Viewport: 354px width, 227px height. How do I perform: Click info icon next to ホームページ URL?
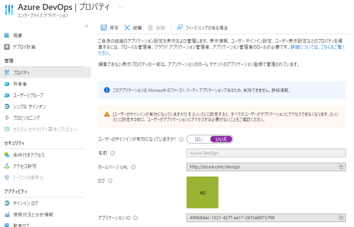coord(133,167)
